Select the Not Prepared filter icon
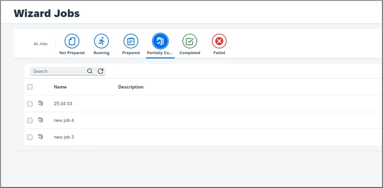Screen dimensions: 383x188 tap(72, 41)
